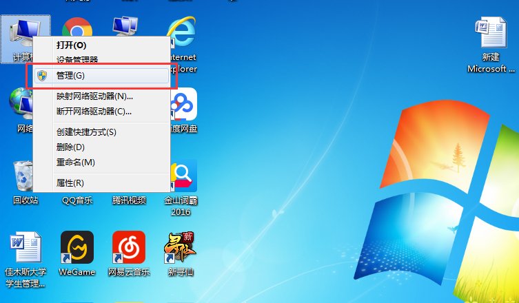Choose 打开(O) in the context menu
519x303 pixels.
(102, 45)
